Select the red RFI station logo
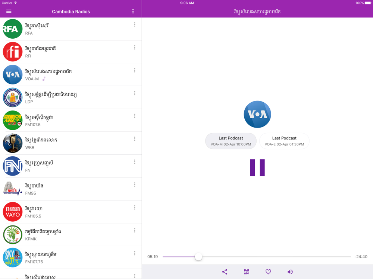 point(13,52)
